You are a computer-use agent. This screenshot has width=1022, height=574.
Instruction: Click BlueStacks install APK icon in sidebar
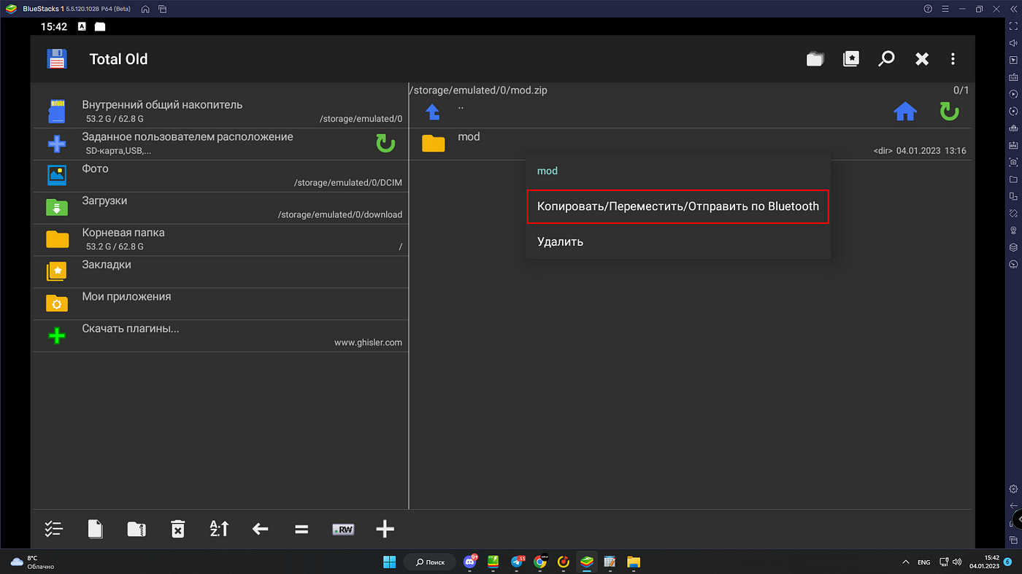1013,145
